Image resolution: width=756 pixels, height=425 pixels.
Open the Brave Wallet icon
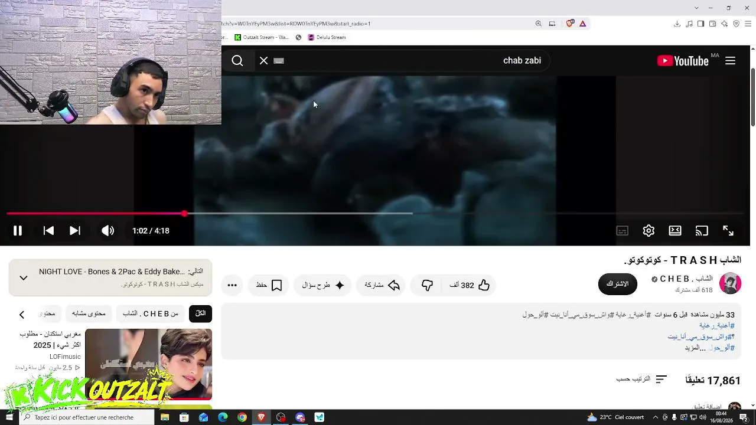coord(712,24)
